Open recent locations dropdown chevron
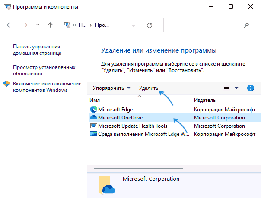 38,25
